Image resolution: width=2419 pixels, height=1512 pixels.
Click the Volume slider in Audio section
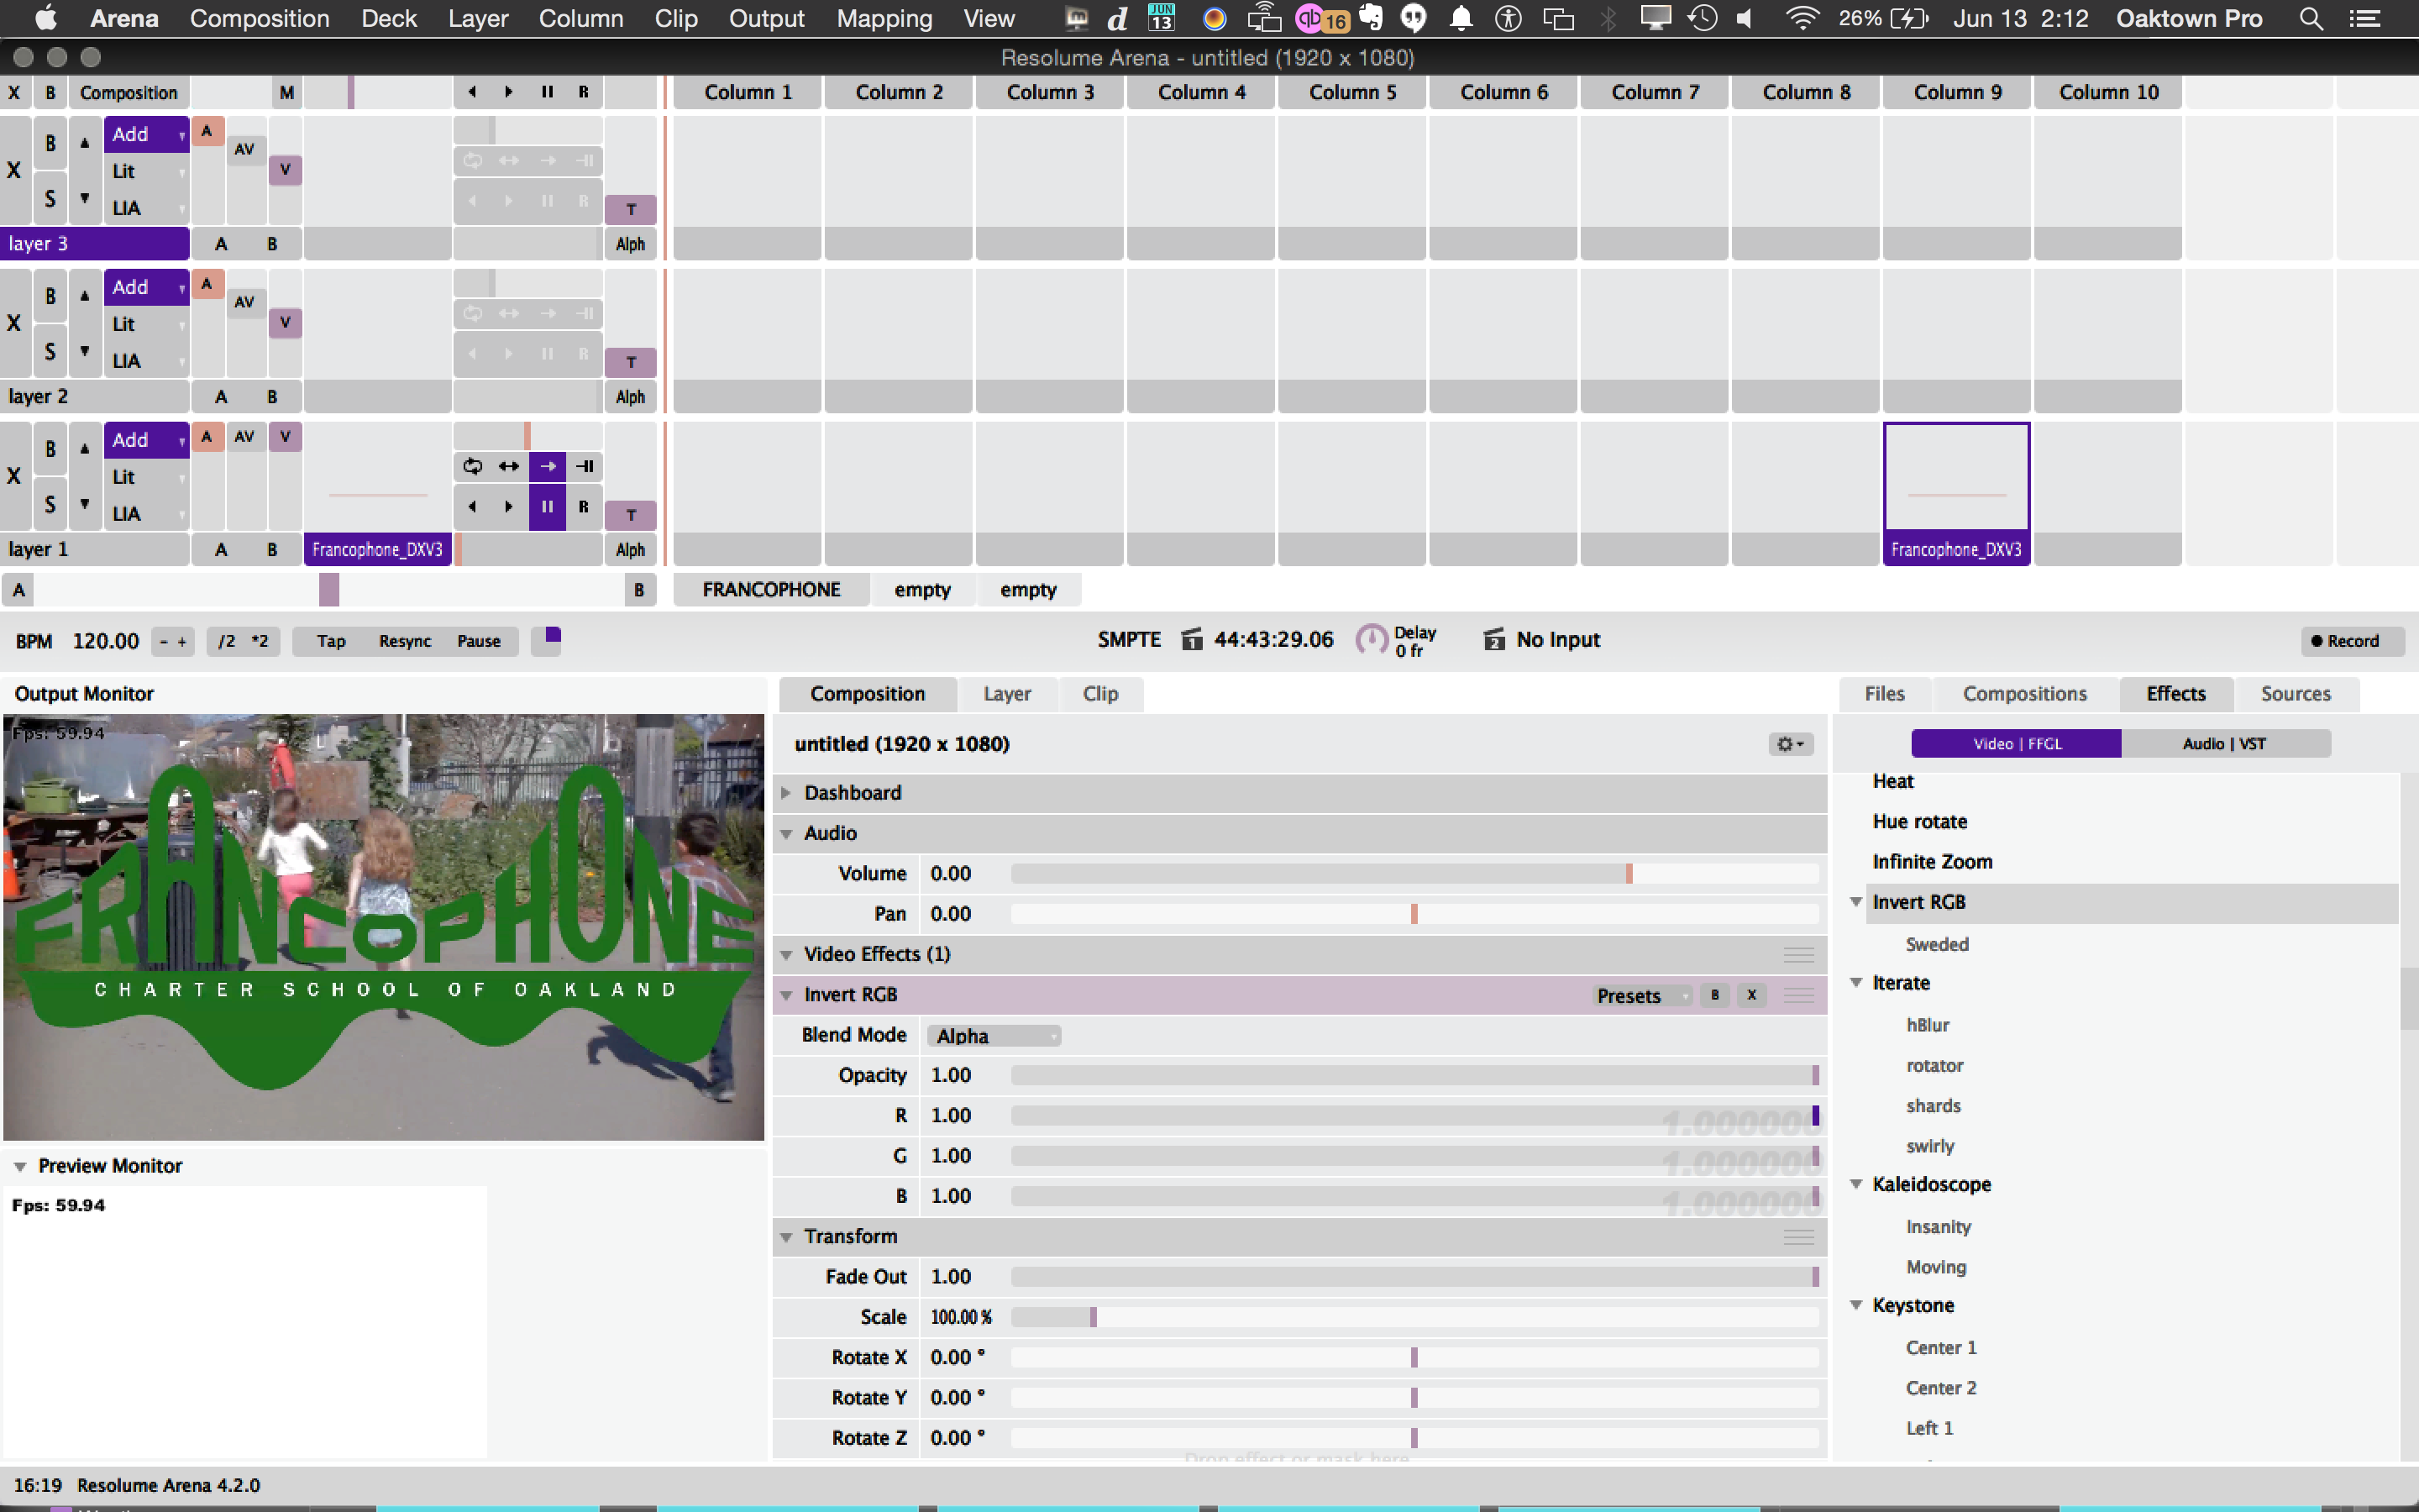1414,874
